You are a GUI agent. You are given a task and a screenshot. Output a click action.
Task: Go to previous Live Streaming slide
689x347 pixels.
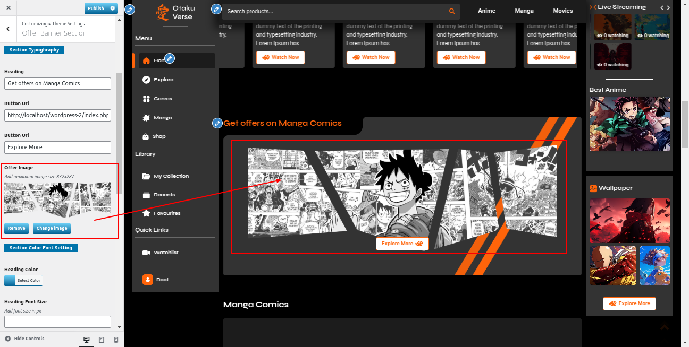point(662,7)
